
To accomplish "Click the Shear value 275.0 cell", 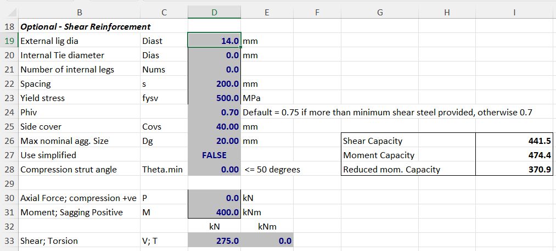I will pyautogui.click(x=214, y=241).
